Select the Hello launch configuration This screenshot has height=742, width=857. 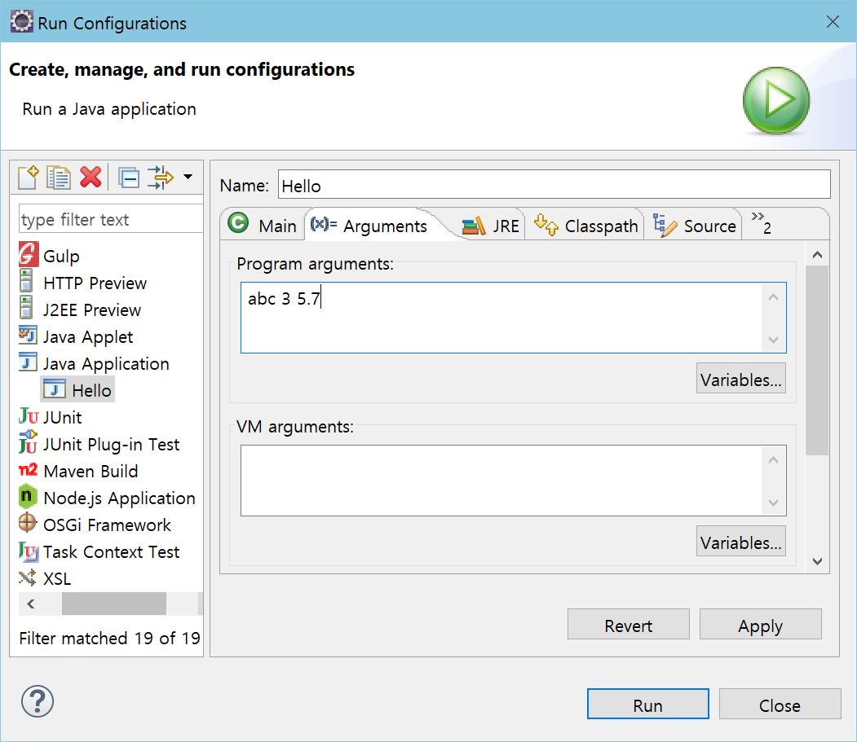point(77,390)
